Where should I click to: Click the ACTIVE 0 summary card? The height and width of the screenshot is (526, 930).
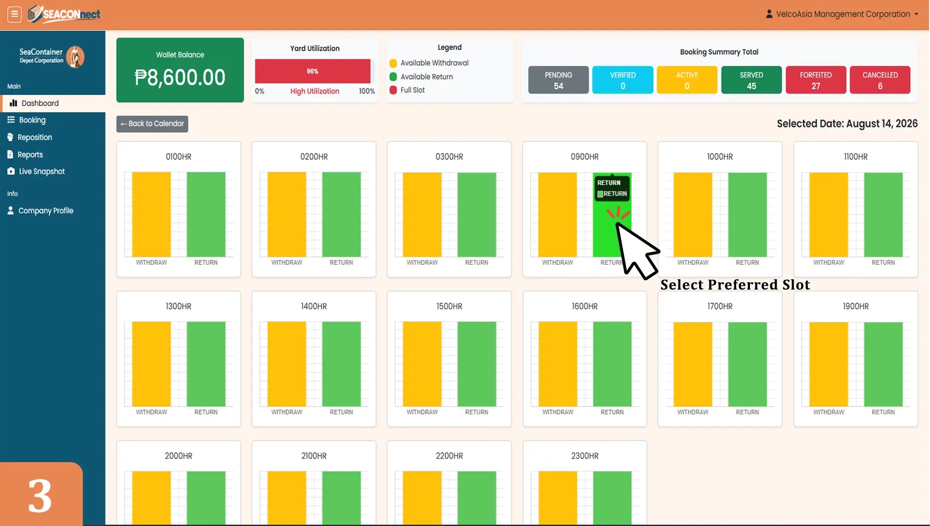coord(687,80)
